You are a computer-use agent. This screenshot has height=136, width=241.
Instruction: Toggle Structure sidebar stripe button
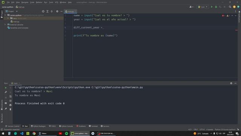click(2, 118)
